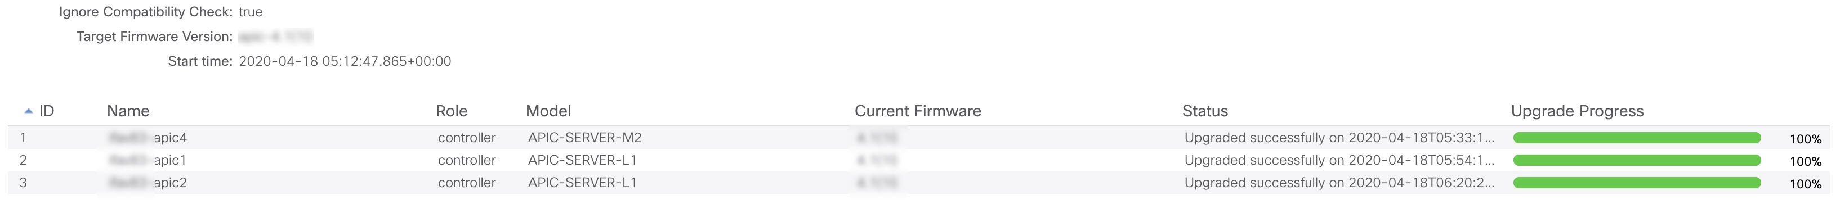Click the status upgraded at 05:33
Image resolution: width=1840 pixels, height=204 pixels.
pyautogui.click(x=1339, y=138)
